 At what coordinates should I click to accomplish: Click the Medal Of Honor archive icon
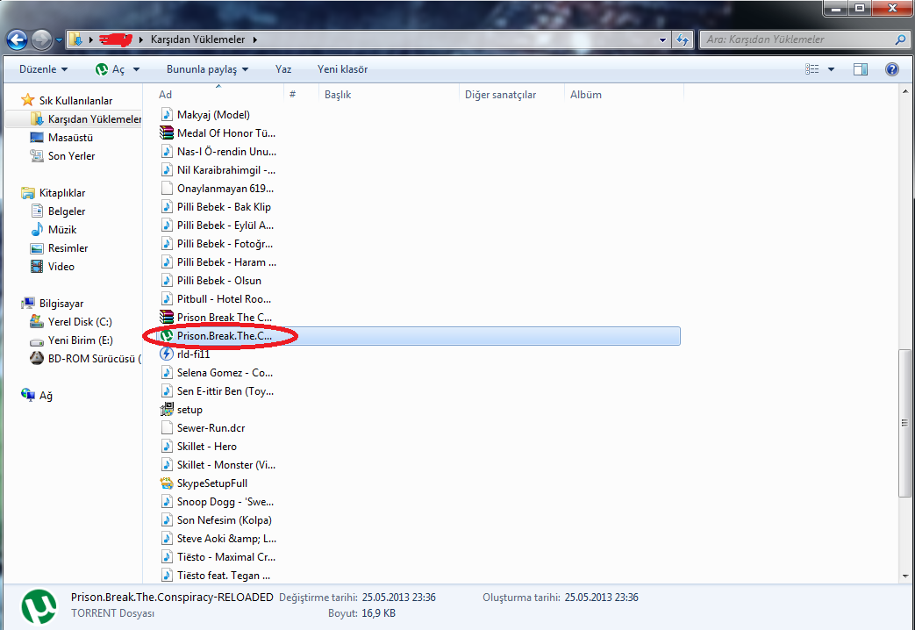click(167, 133)
